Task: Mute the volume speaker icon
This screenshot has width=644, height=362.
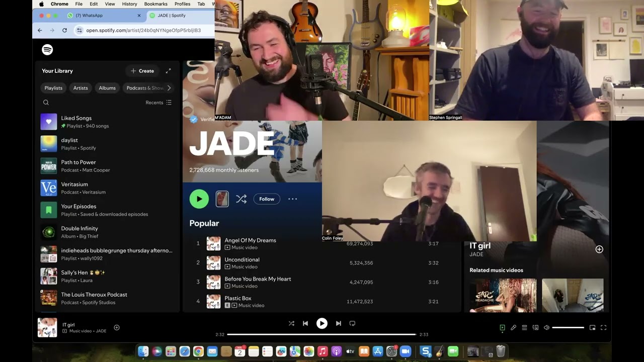Action: tap(546, 328)
